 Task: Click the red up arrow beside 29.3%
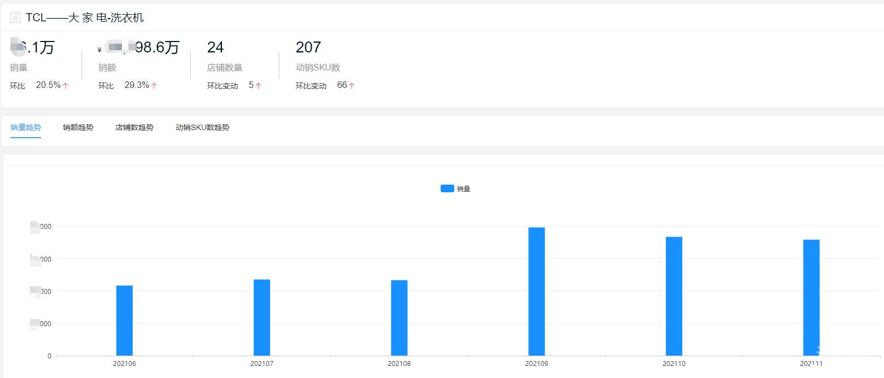click(x=154, y=86)
